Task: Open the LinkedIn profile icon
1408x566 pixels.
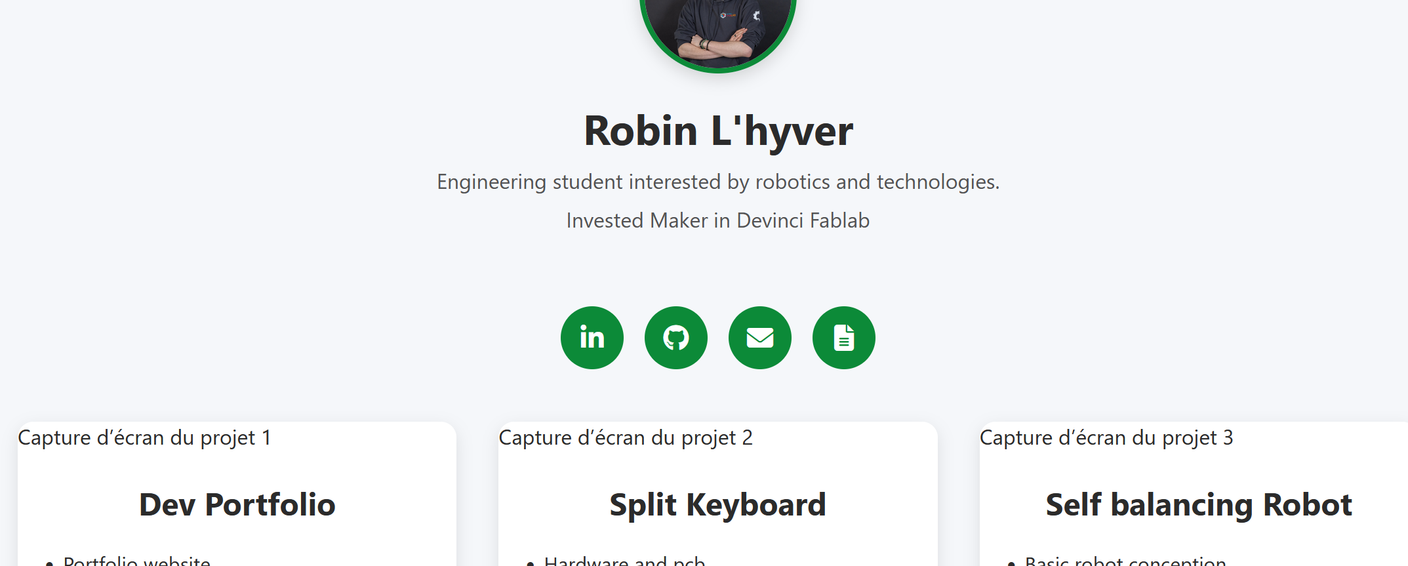Action: pos(592,338)
